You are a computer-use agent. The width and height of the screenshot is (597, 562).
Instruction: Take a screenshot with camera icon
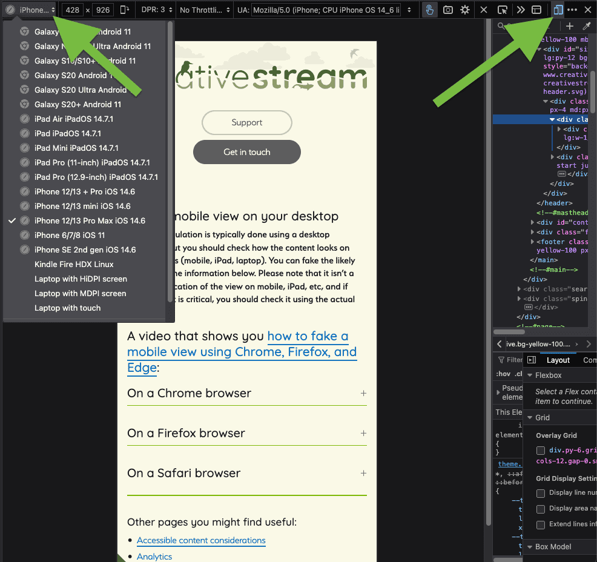tap(447, 10)
